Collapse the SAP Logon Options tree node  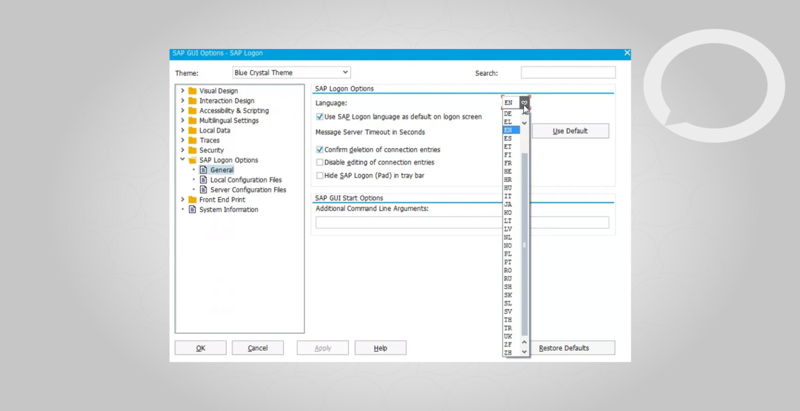pos(183,160)
